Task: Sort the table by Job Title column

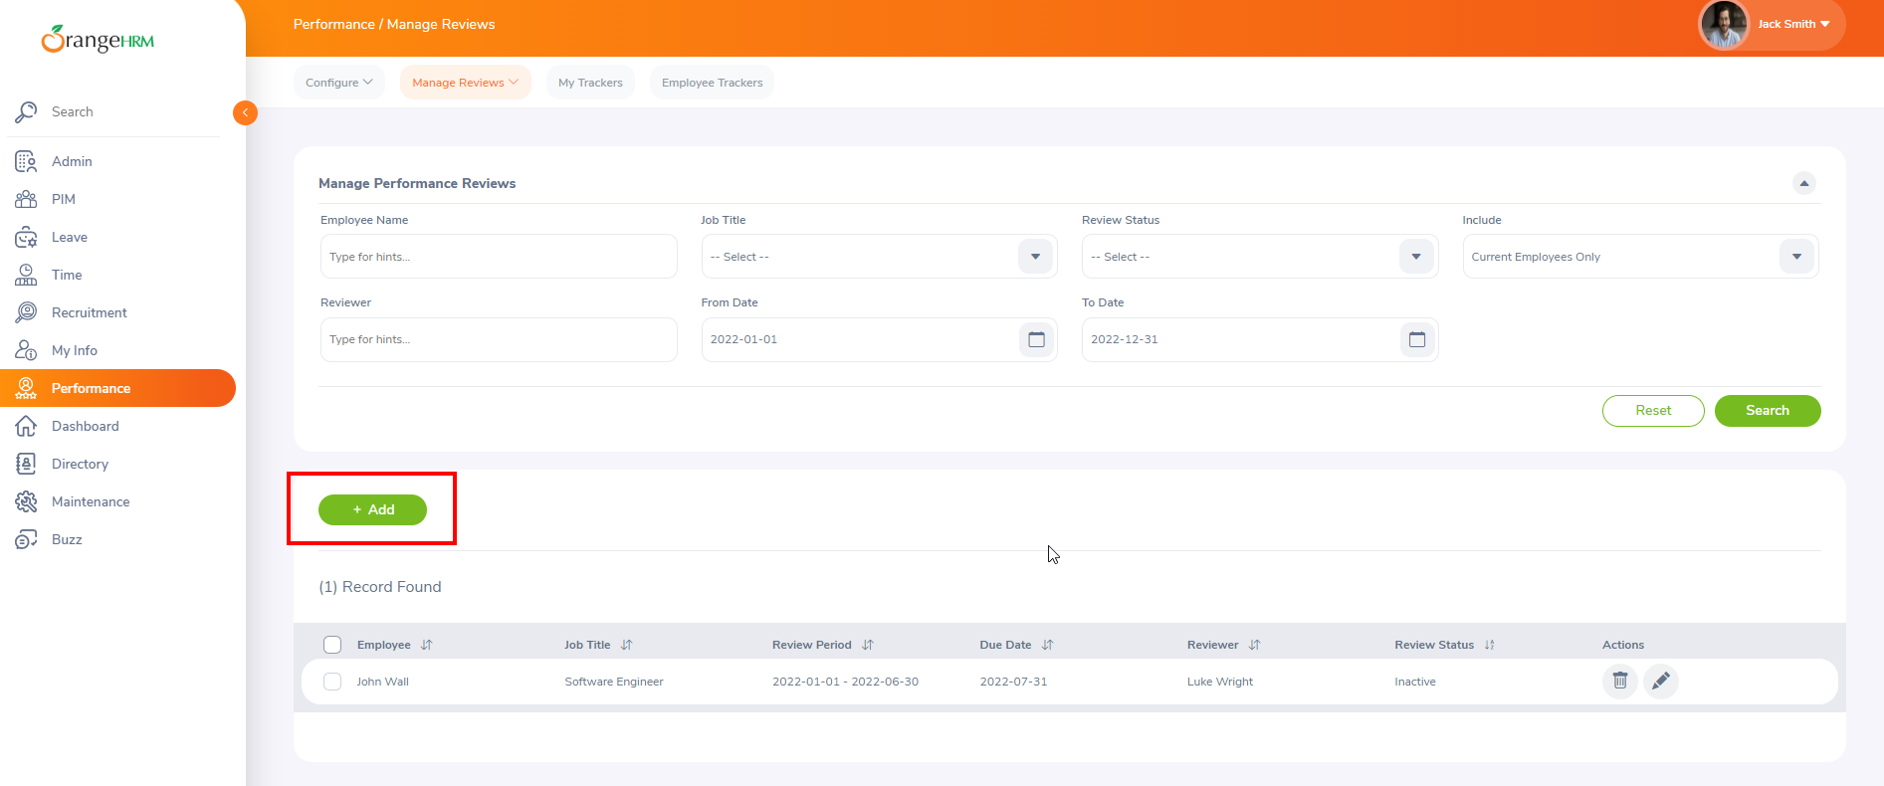Action: pos(627,645)
